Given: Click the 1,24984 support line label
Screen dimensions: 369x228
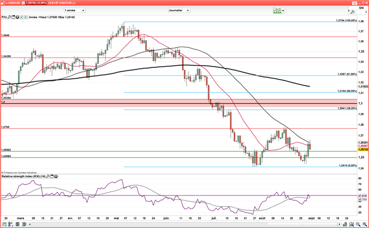Looking at the screenshot, I should [6, 156].
